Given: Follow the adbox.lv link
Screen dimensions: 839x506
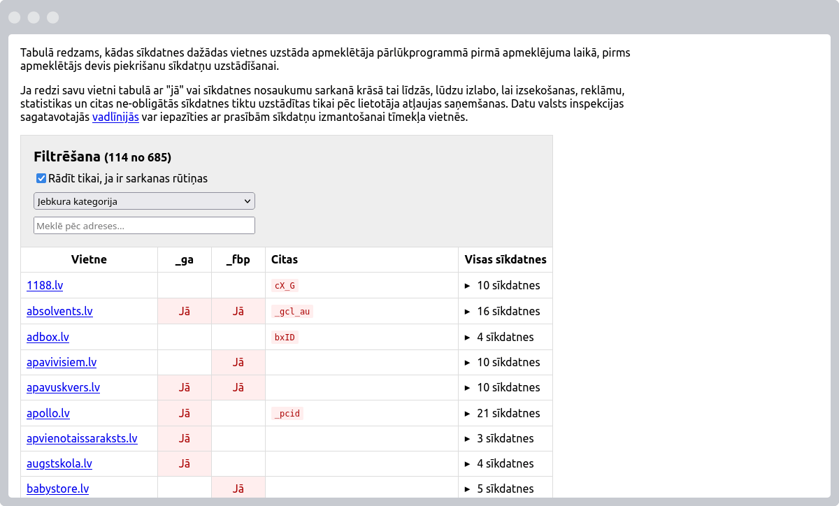Looking at the screenshot, I should point(48,337).
